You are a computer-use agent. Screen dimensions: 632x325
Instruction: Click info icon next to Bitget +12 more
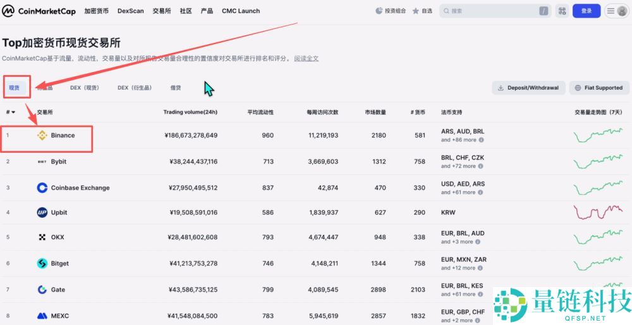pyautogui.click(x=480, y=268)
